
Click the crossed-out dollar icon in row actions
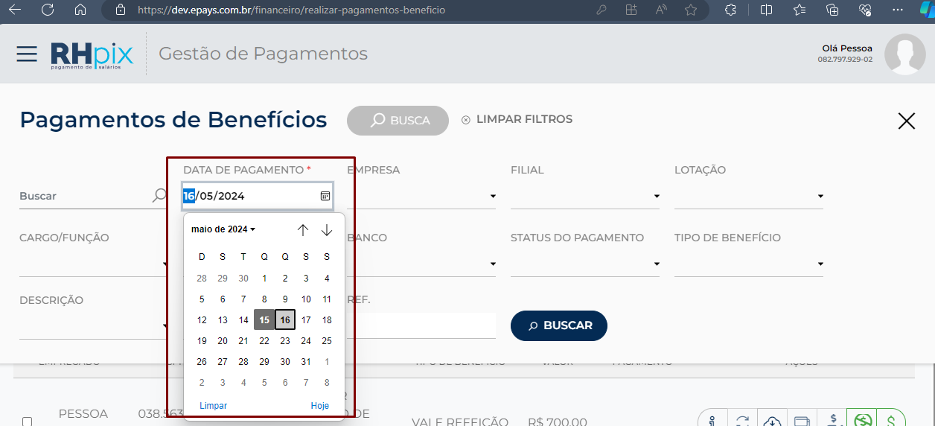click(862, 421)
